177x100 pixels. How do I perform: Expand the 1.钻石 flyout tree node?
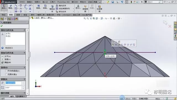pyautogui.click(x=30, y=18)
